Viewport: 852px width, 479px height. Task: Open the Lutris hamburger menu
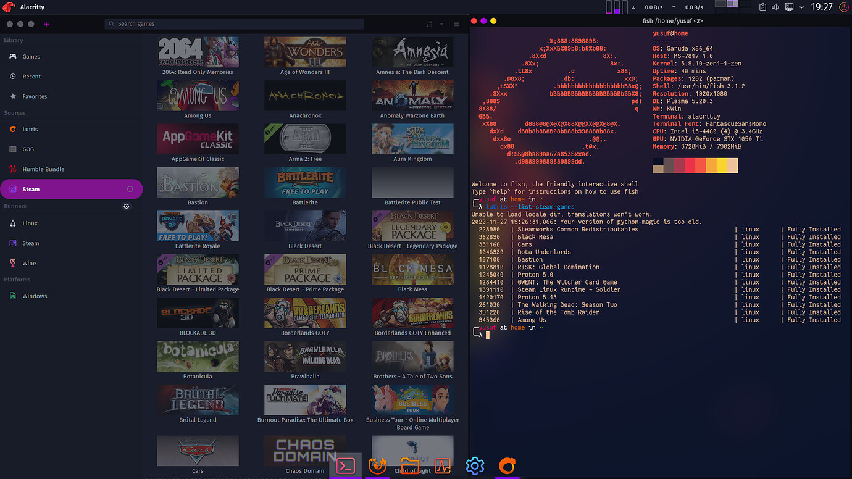click(456, 23)
